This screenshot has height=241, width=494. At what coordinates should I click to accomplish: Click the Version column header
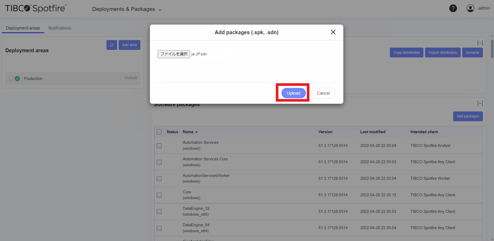pyautogui.click(x=325, y=132)
